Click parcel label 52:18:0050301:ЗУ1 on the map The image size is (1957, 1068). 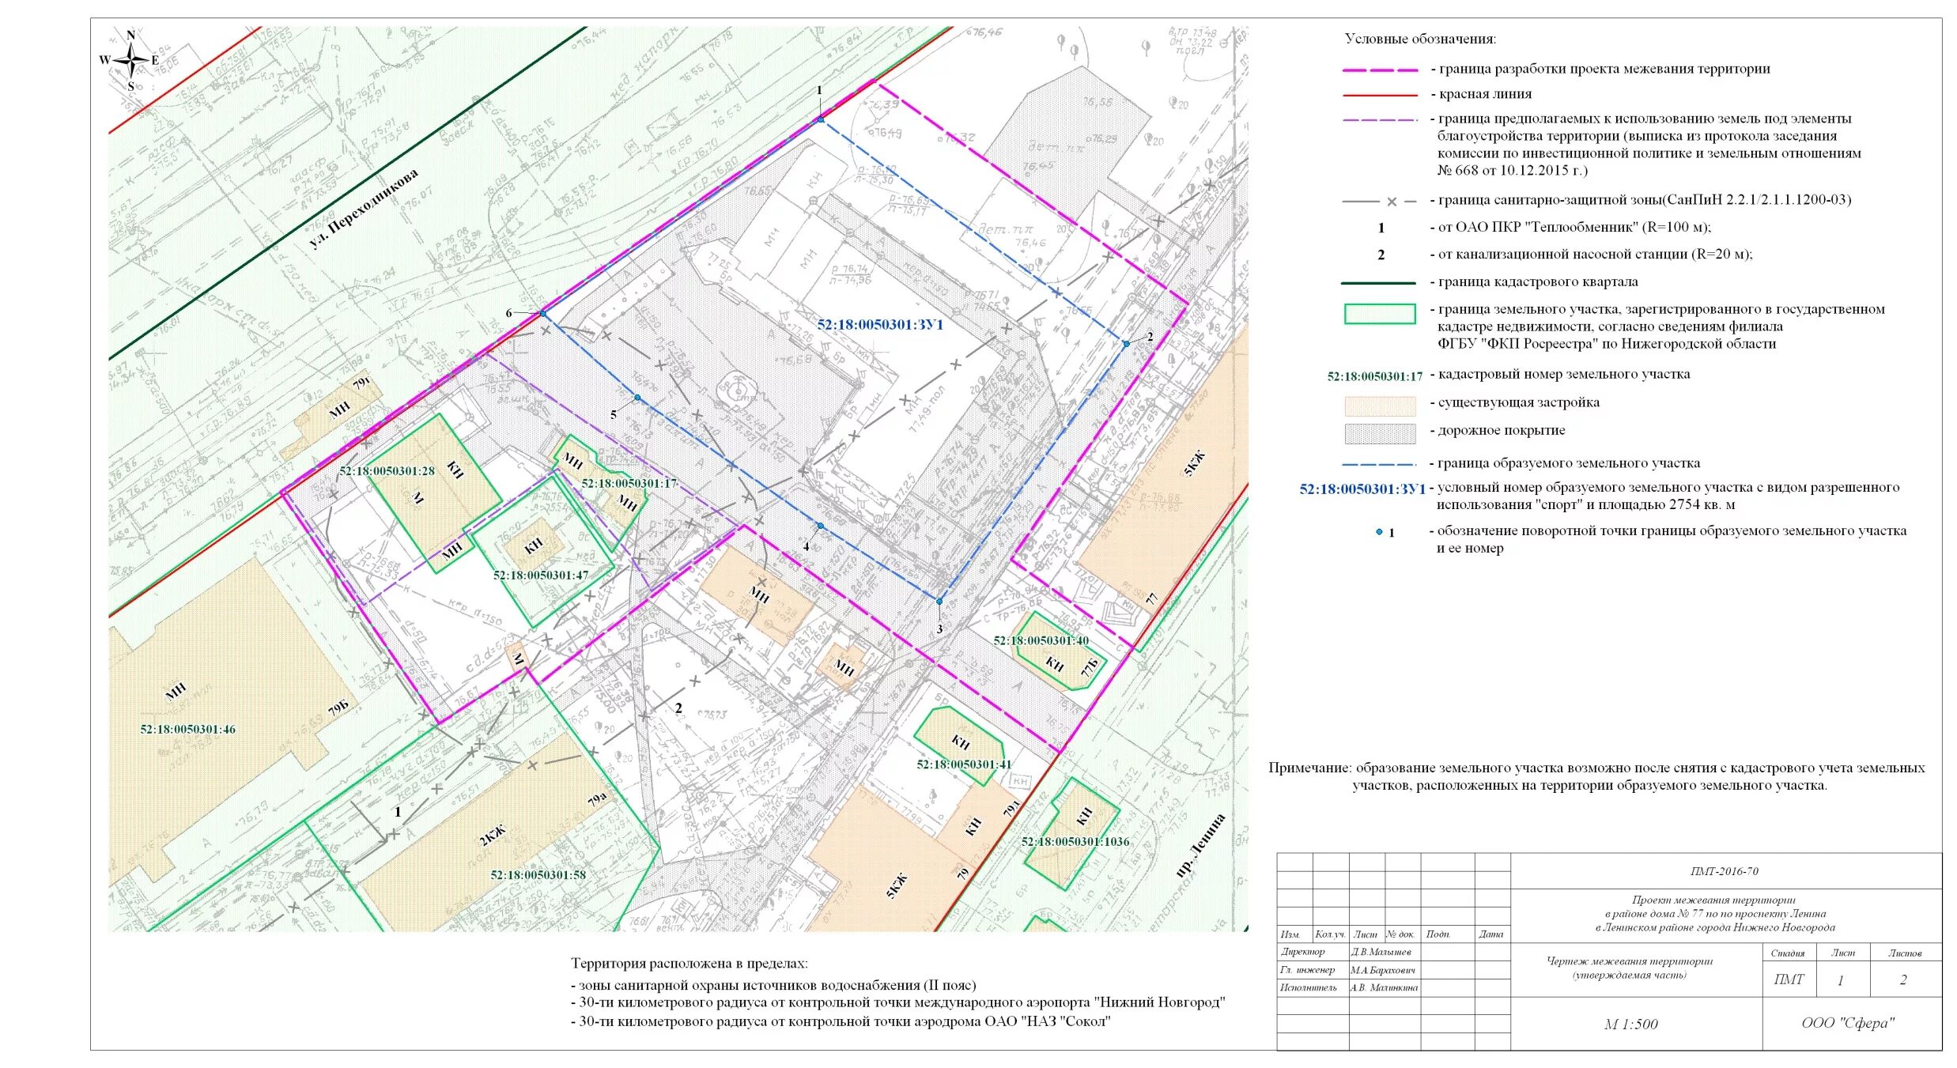pos(880,324)
